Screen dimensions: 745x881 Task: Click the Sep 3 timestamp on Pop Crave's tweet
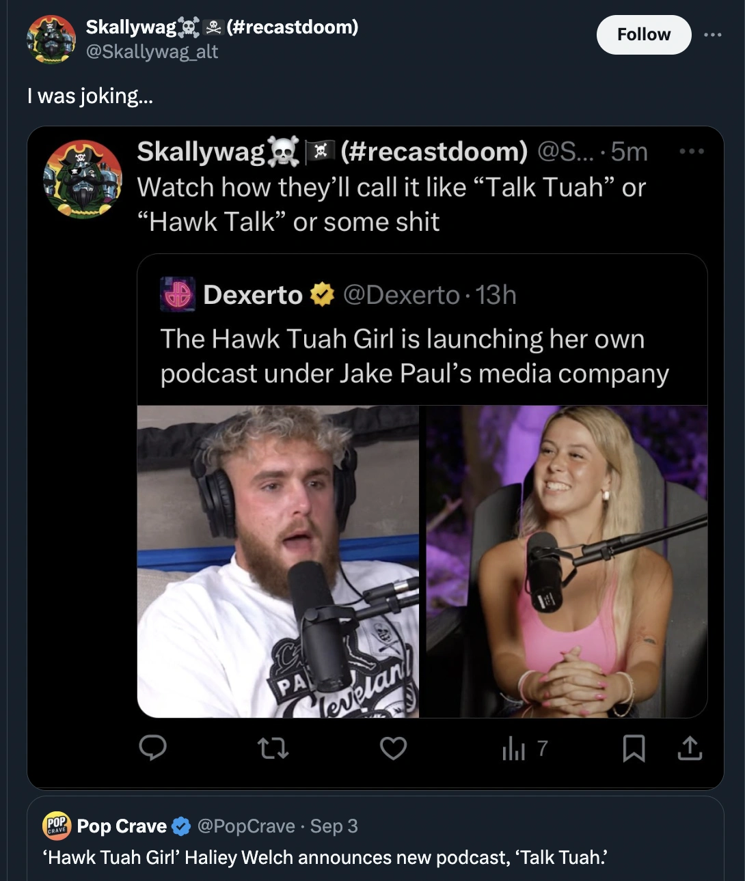pos(334,826)
